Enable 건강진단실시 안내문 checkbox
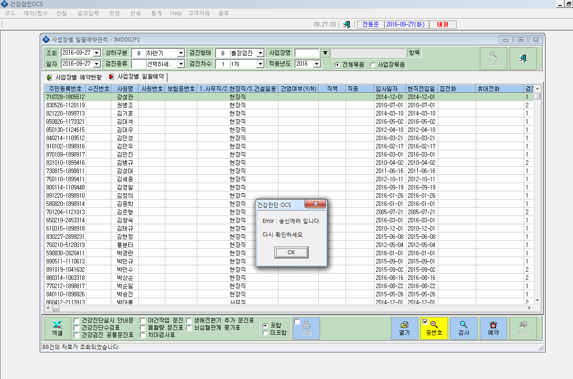The width and height of the screenshot is (573, 379). click(76, 321)
